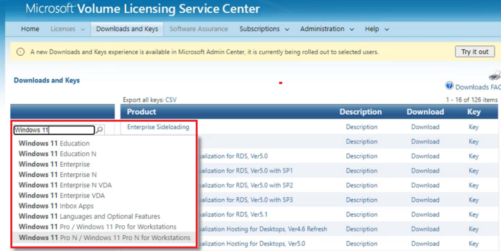This screenshot has height=251, width=501.
Task: Click the Microsoft Volume Licensing Service Center title
Action: point(143,9)
